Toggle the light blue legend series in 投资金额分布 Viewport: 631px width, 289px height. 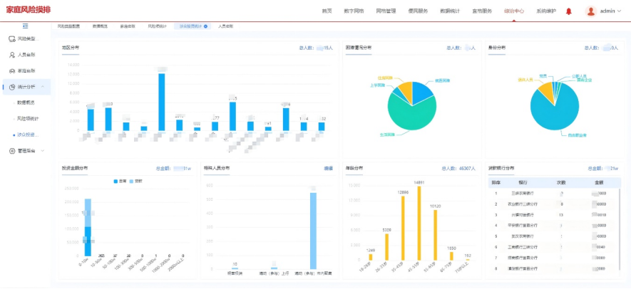pos(132,182)
